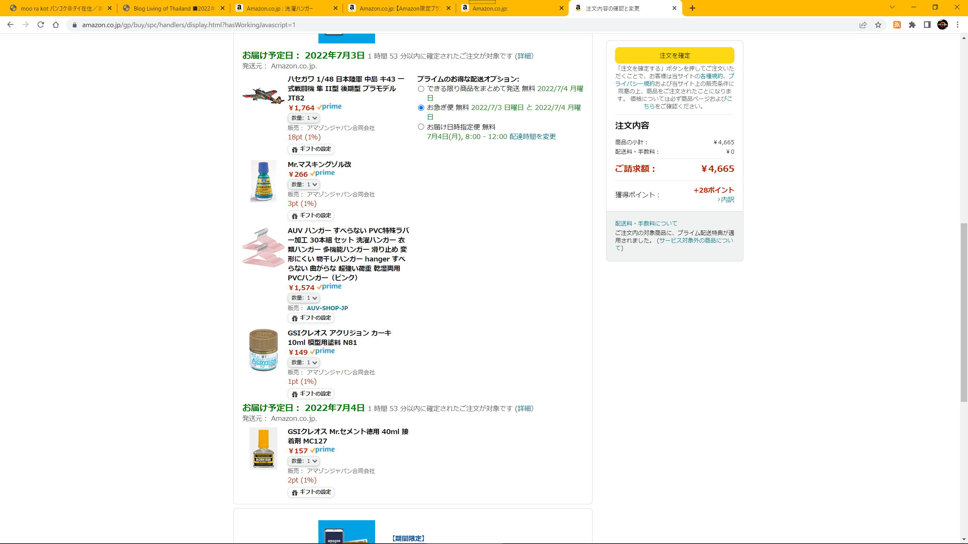Share this page via the share icon
968x544 pixels.
coord(863,25)
